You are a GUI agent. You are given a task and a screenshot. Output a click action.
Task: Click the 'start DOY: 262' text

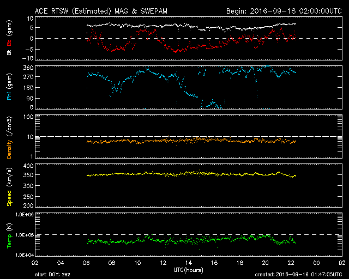(52, 275)
